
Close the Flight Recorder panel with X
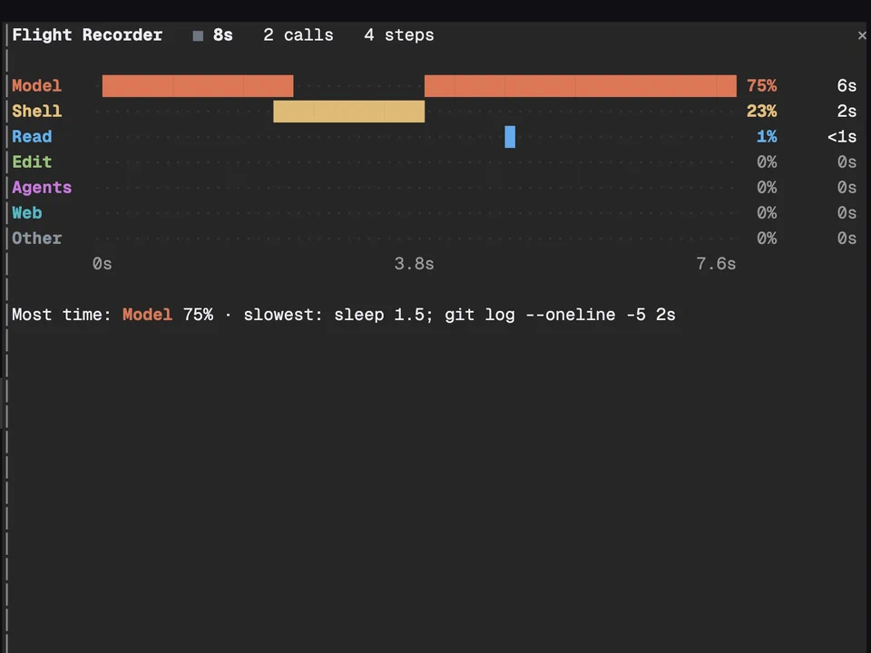[862, 35]
